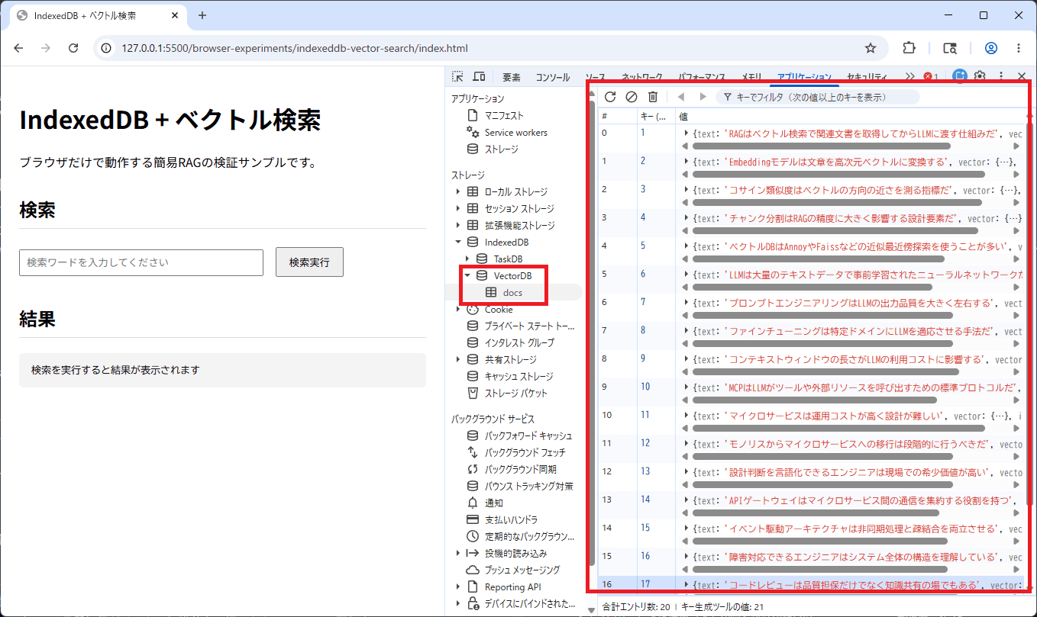Image resolution: width=1037 pixels, height=617 pixels.
Task: Expand the Reporting API node
Action: pyautogui.click(x=458, y=586)
